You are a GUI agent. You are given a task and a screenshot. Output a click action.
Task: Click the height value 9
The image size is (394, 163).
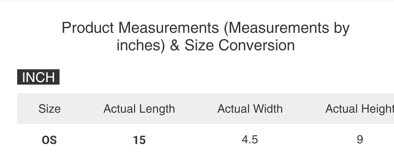pos(360,140)
